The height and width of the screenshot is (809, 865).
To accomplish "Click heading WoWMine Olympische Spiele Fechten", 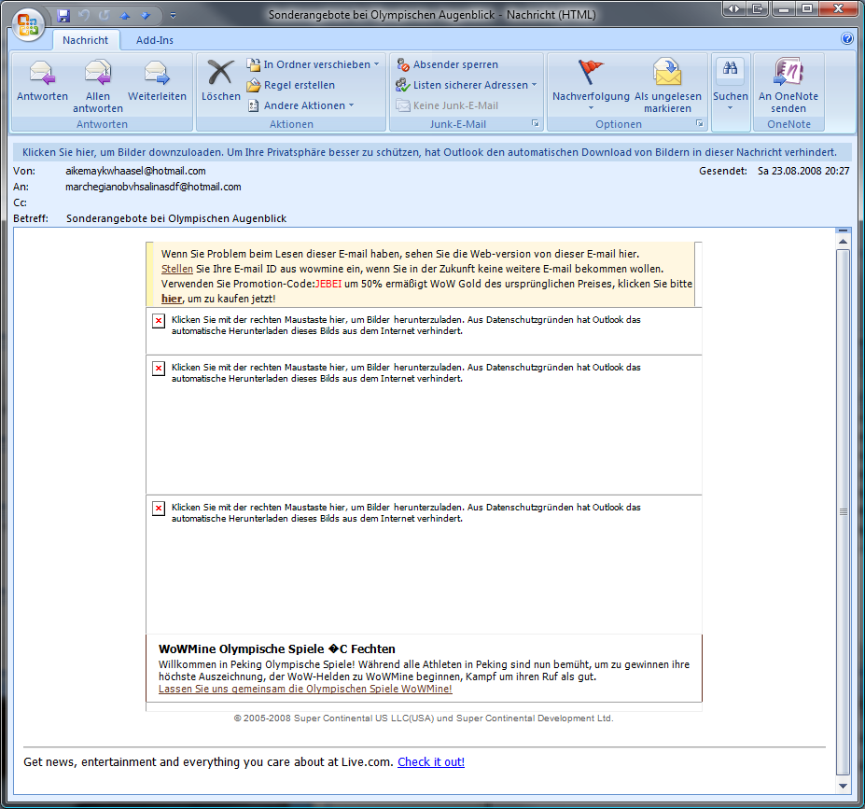I will point(277,649).
